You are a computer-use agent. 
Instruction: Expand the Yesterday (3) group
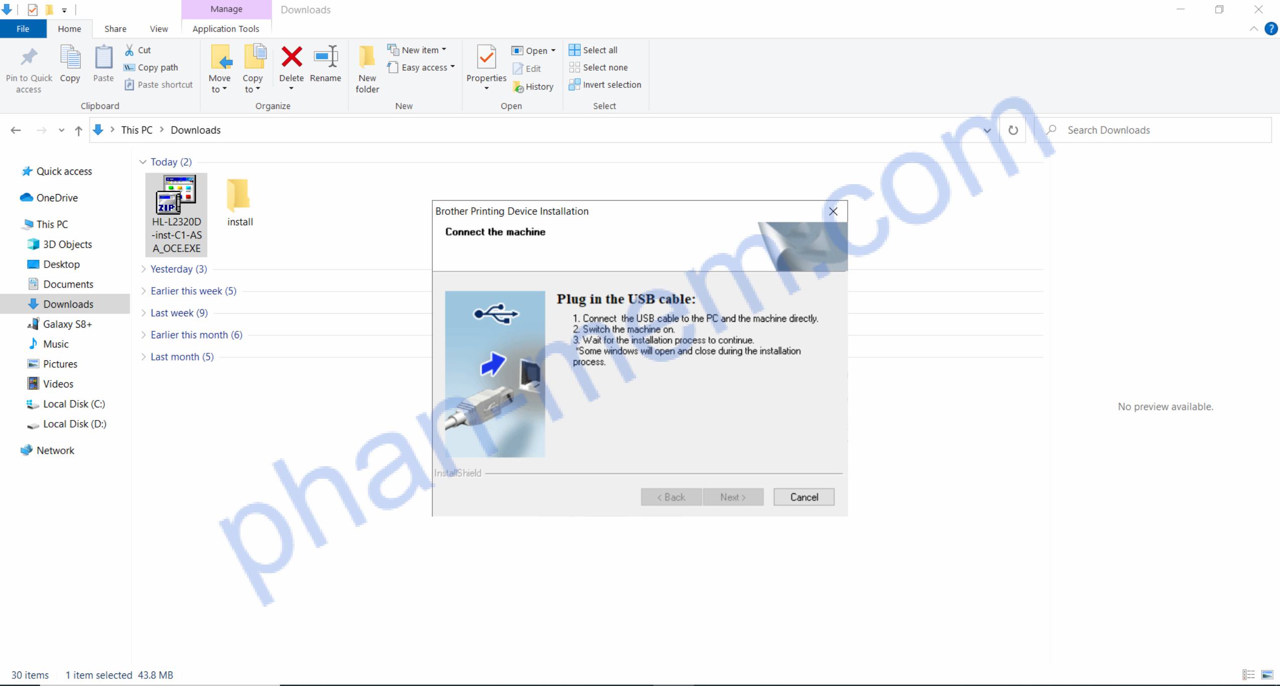click(144, 269)
